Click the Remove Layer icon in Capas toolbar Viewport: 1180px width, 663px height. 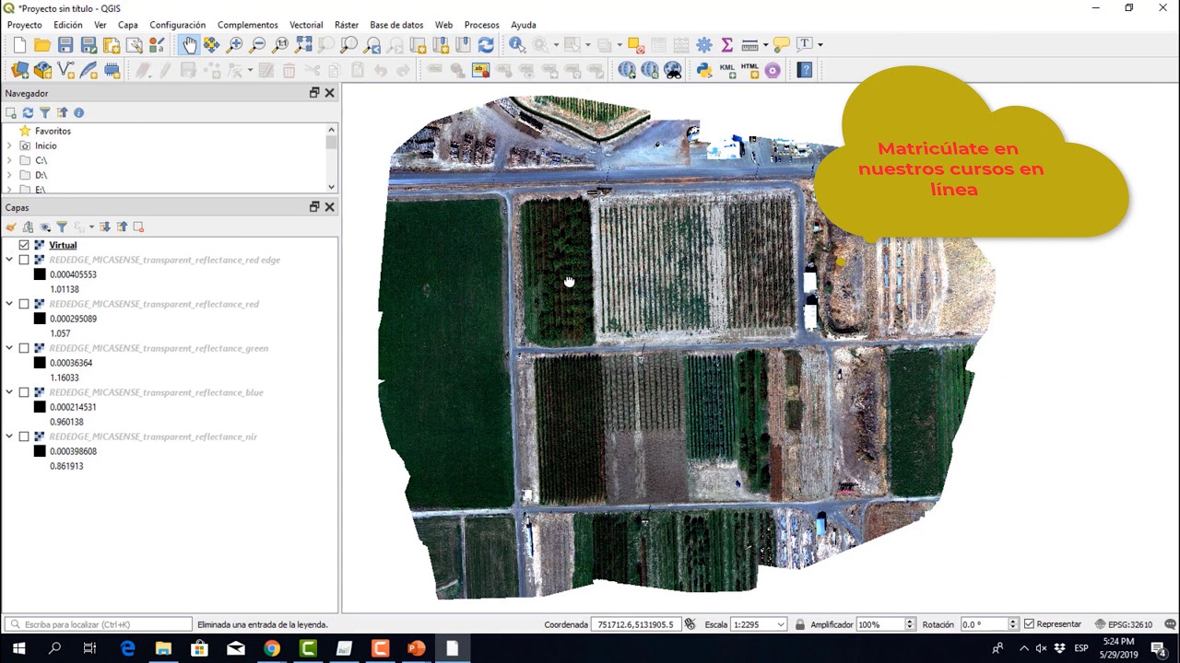coord(138,227)
